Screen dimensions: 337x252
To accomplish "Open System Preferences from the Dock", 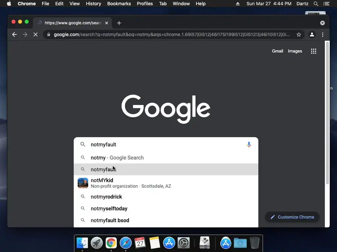I will (x=184, y=243).
